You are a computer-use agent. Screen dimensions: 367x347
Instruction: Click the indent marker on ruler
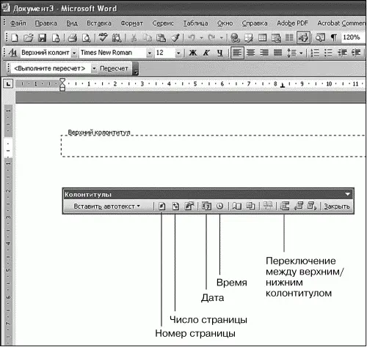(62, 84)
